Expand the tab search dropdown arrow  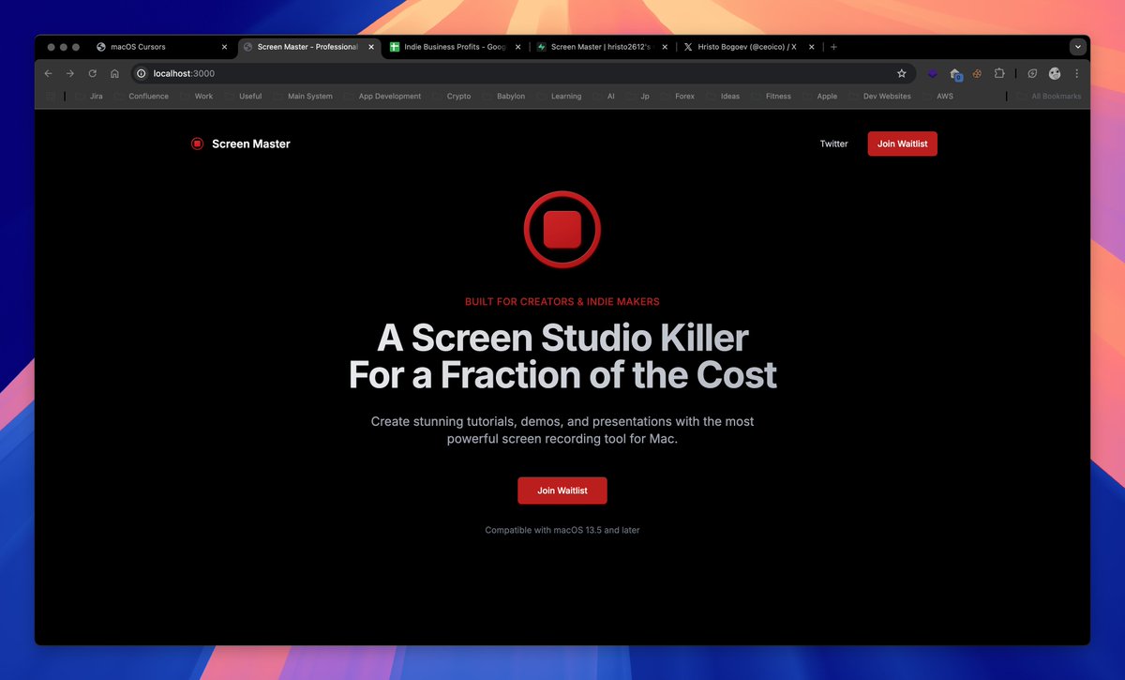coord(1077,47)
